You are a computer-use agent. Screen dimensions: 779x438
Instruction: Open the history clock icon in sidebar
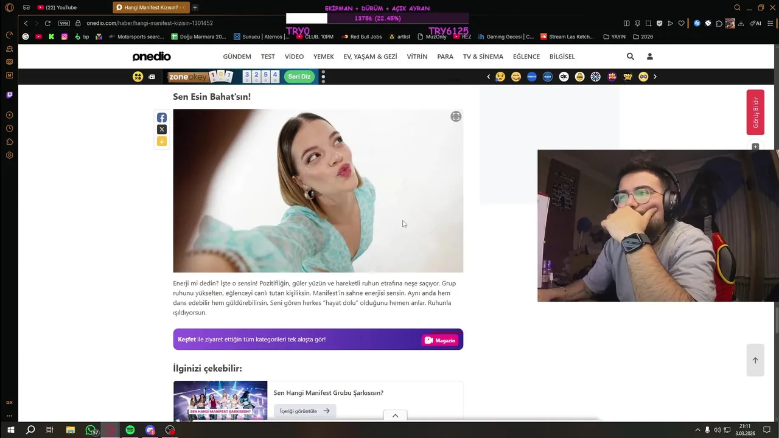point(9,128)
